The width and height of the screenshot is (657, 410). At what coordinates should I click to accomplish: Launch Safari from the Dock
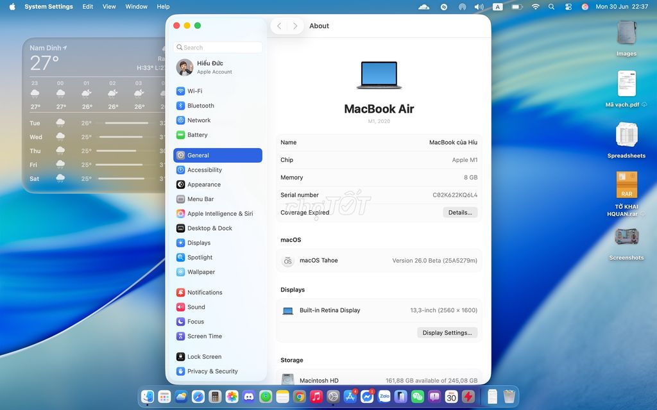tap(198, 396)
